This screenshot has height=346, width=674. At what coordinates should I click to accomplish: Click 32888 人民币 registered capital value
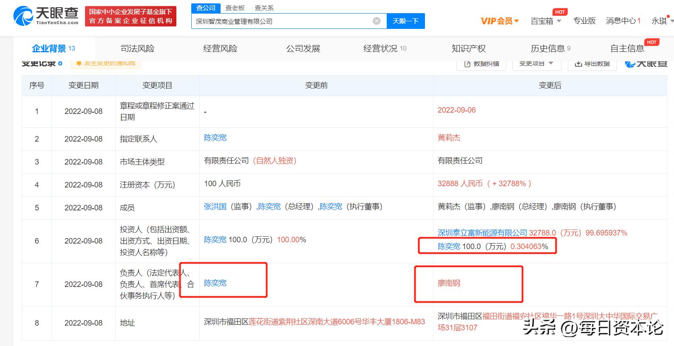tap(460, 184)
